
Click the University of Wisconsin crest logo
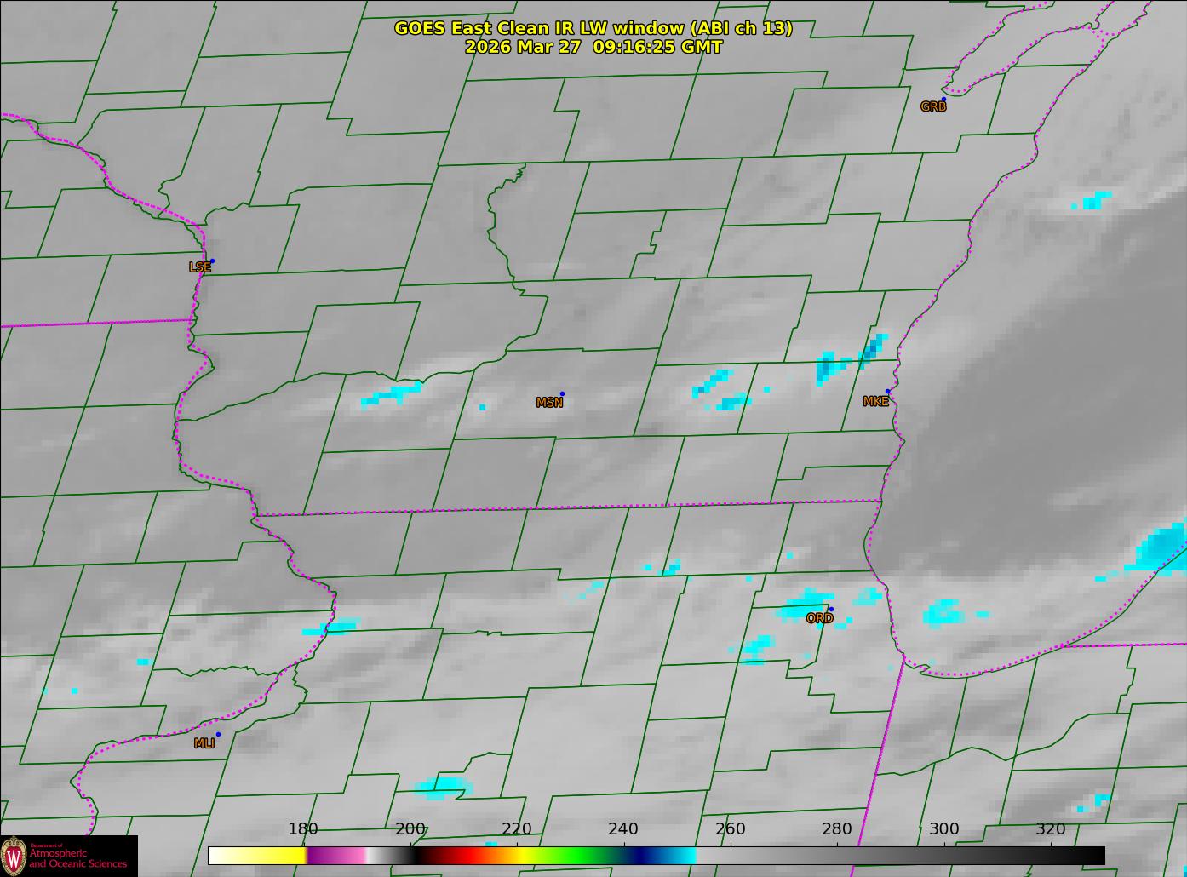coord(14,856)
